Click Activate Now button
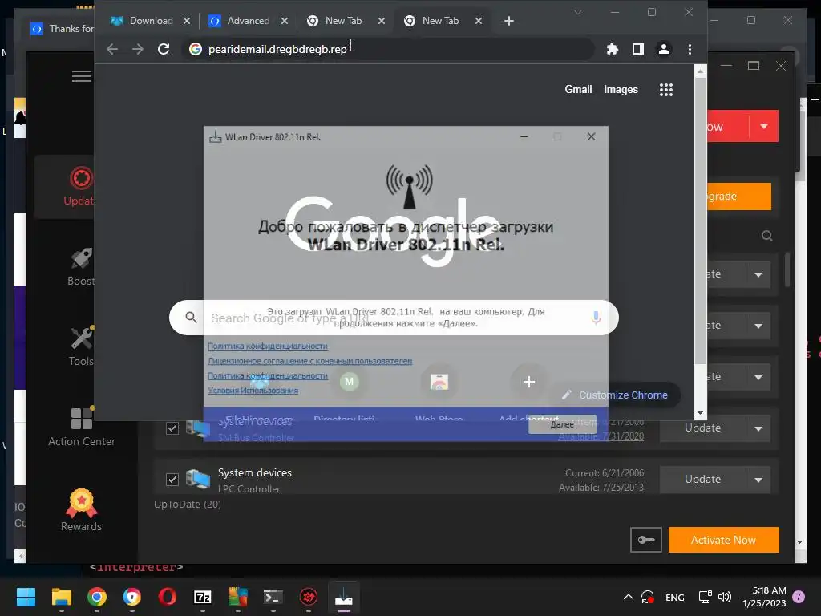The image size is (821, 616). 723,540
